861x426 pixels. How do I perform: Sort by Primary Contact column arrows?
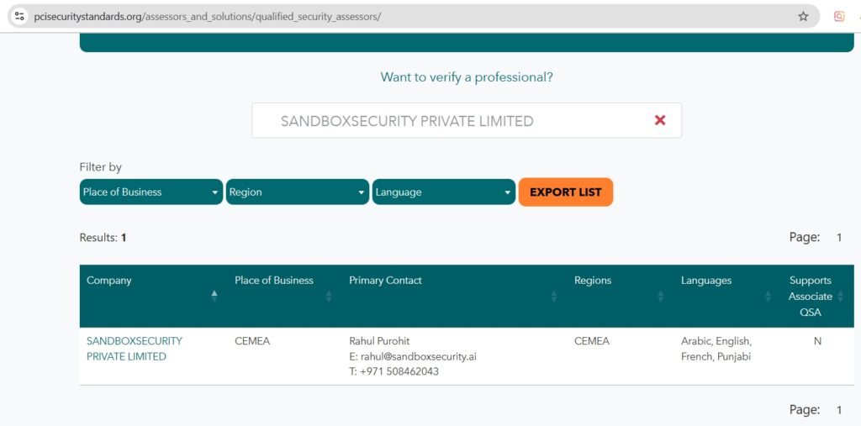point(553,296)
